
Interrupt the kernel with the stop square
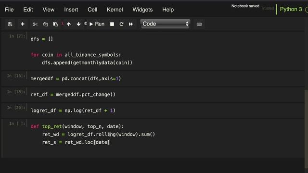(x=112, y=24)
